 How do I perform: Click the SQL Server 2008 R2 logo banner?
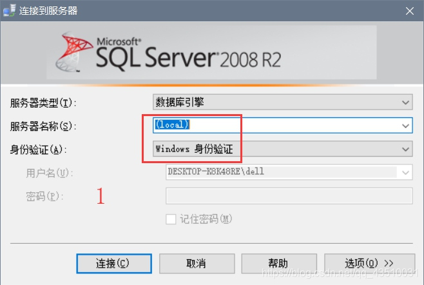211,52
